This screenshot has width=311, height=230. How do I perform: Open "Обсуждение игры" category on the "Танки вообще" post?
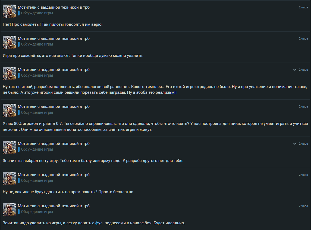(37, 44)
